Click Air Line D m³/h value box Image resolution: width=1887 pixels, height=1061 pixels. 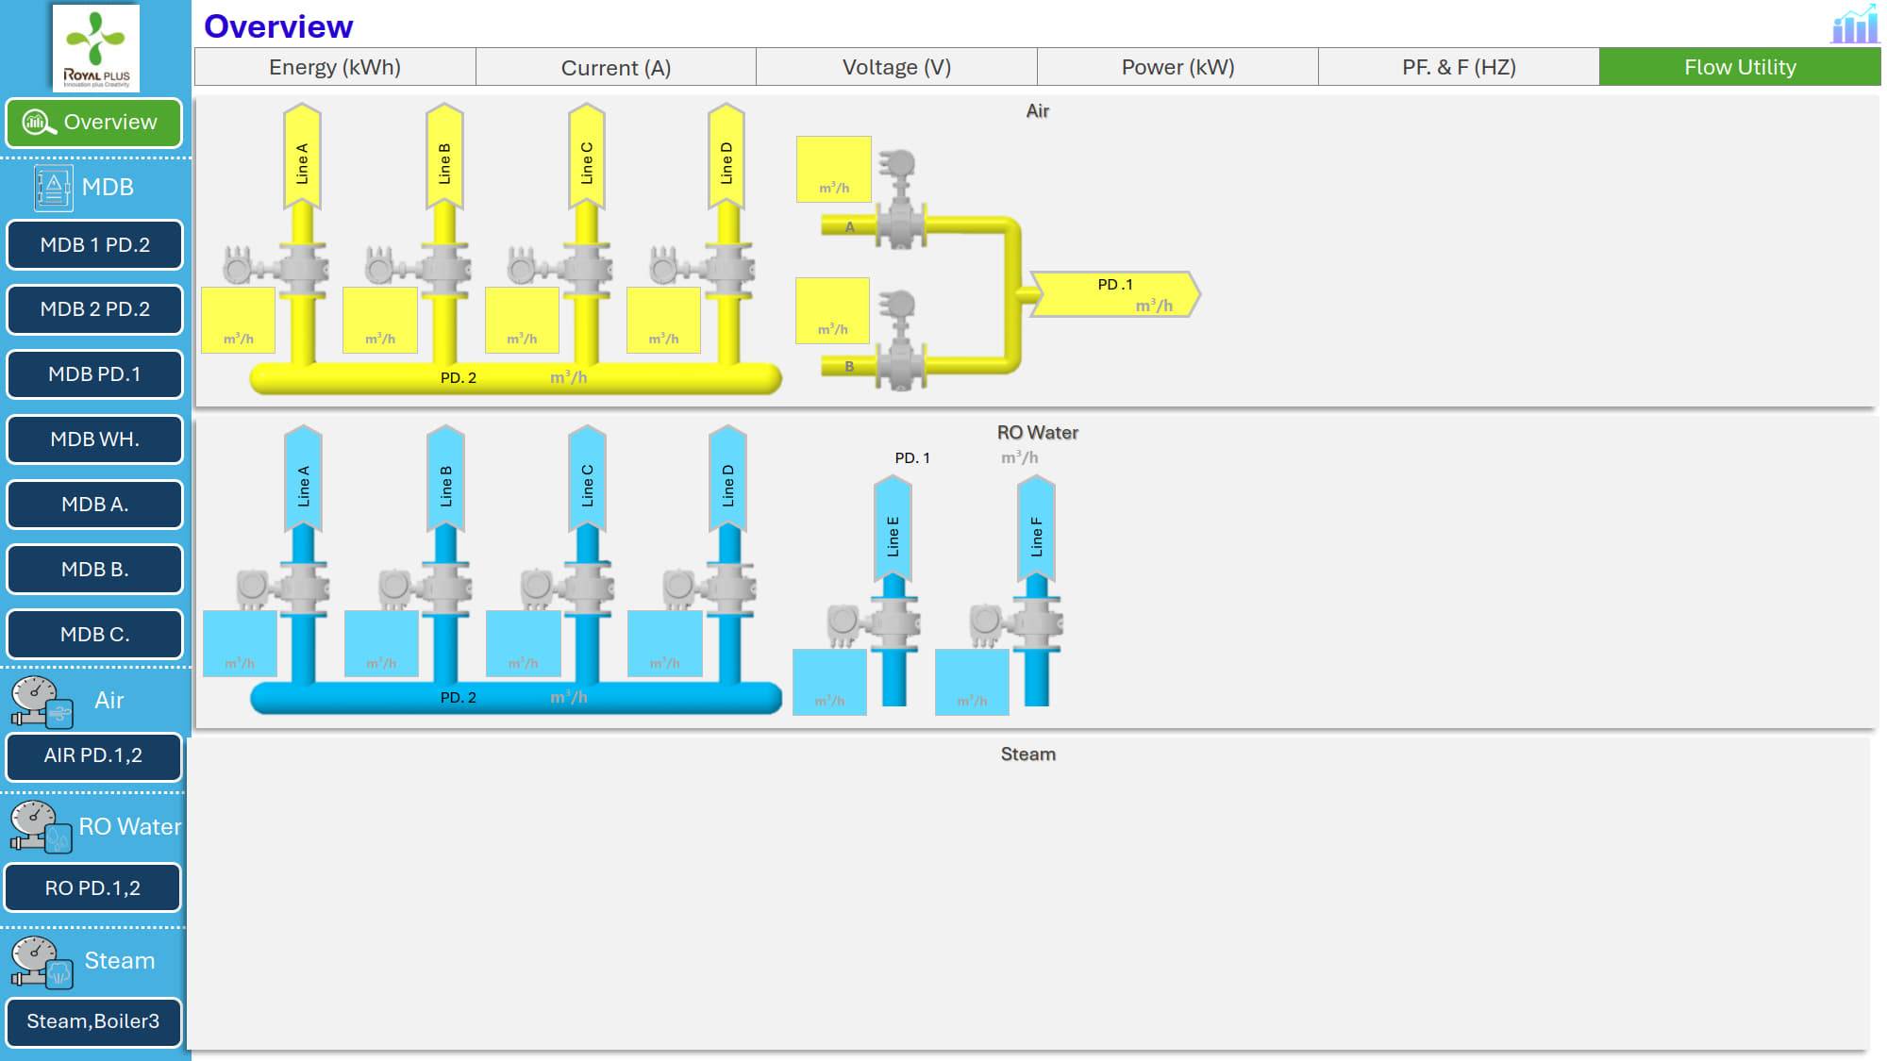(663, 321)
